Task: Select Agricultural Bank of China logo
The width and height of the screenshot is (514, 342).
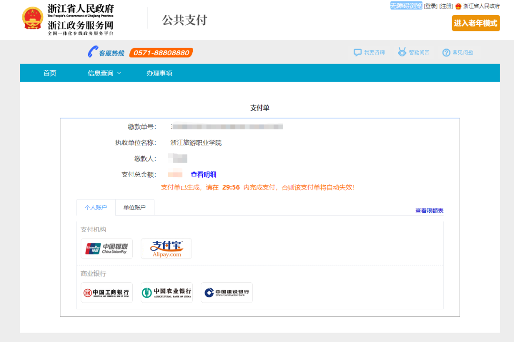Action: [x=167, y=293]
